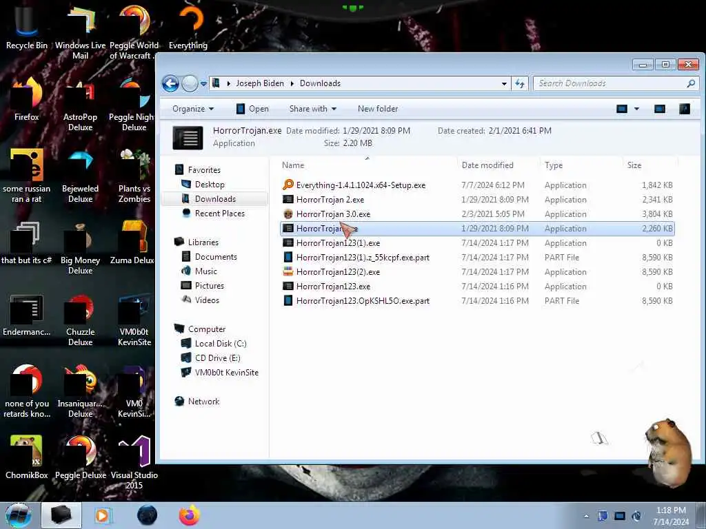Select Peggle Deluxe desktop icon
Viewport: 706px width, 529px height.
pyautogui.click(x=80, y=457)
